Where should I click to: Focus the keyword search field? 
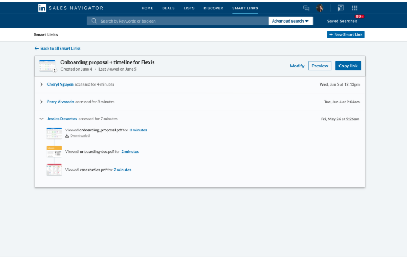coord(178,21)
